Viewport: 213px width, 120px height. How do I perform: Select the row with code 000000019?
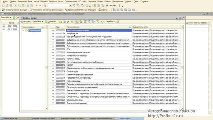coord(115,81)
